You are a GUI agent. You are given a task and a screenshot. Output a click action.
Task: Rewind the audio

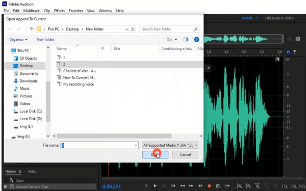[182, 186]
